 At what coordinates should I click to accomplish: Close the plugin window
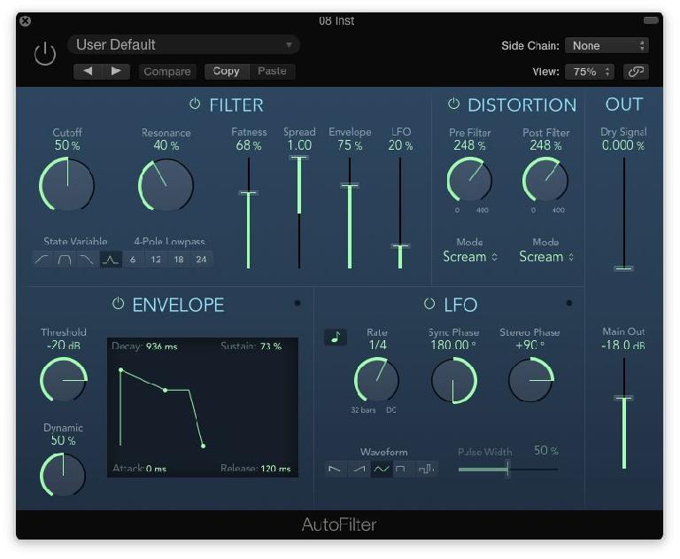coord(25,21)
